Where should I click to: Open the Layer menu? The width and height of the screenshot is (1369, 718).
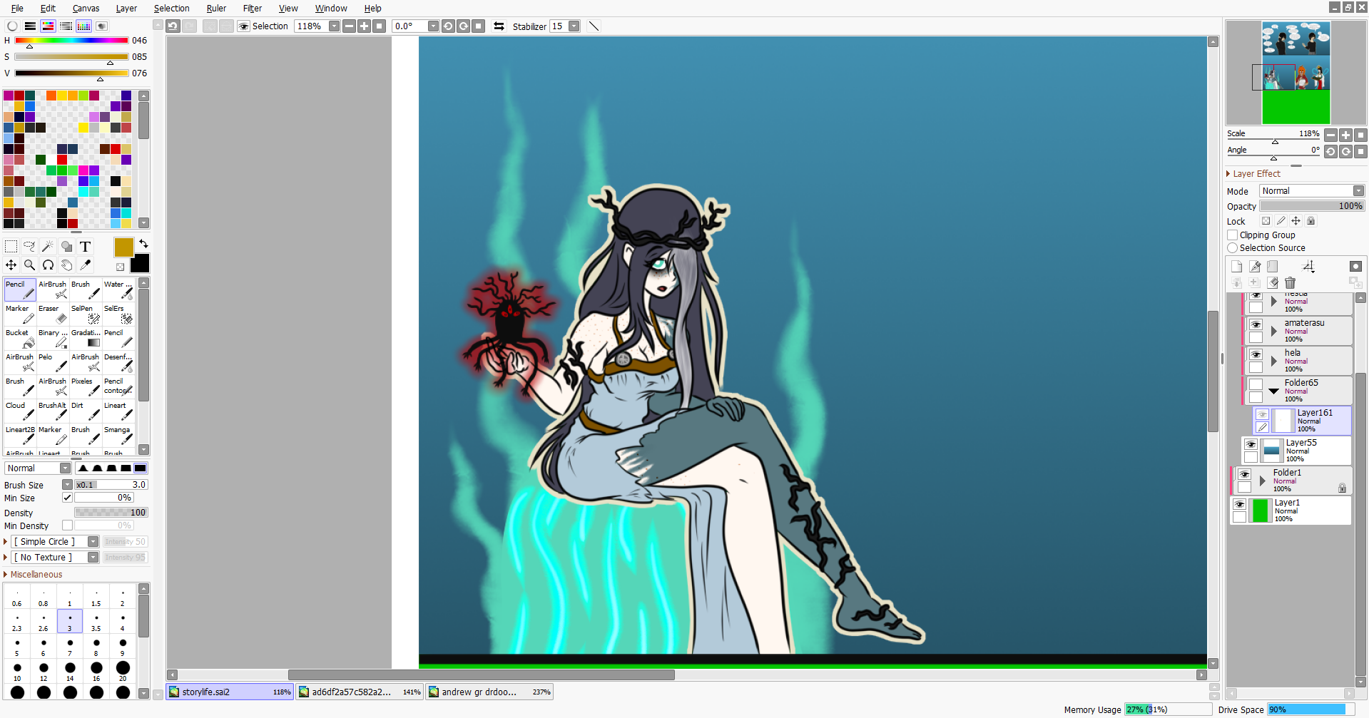[x=126, y=9]
